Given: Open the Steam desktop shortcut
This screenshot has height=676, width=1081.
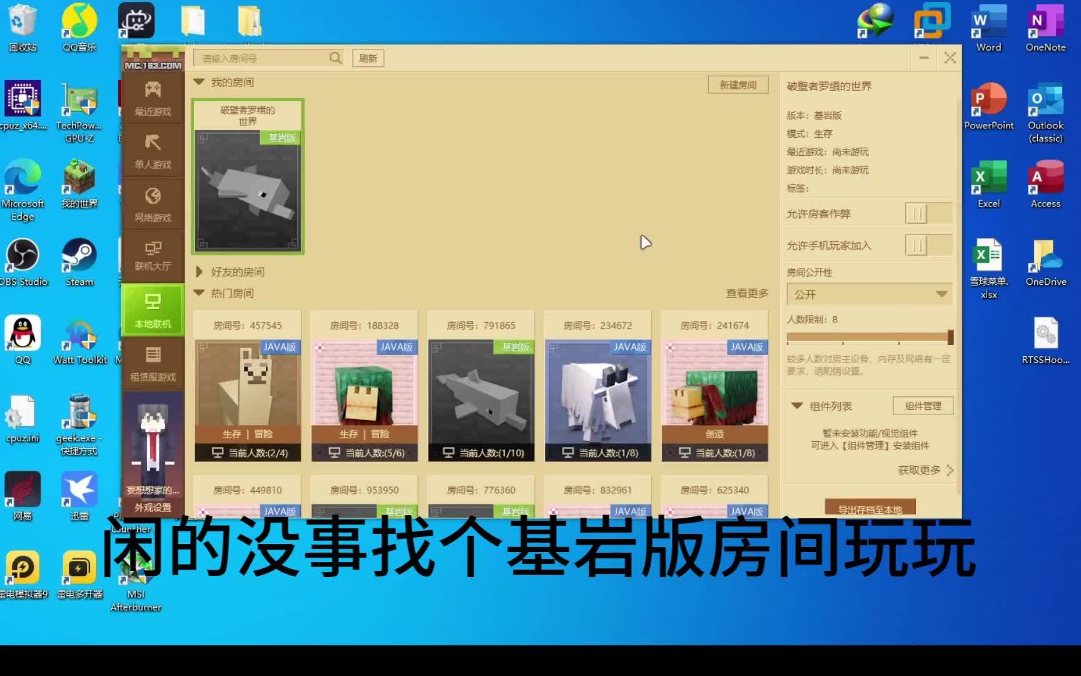Looking at the screenshot, I should tap(79, 263).
